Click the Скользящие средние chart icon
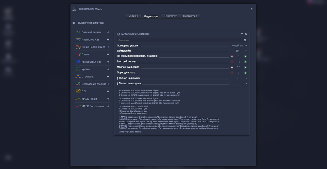Image resolution: width=327 pixels, height=169 pixels. pyautogui.click(x=78, y=84)
